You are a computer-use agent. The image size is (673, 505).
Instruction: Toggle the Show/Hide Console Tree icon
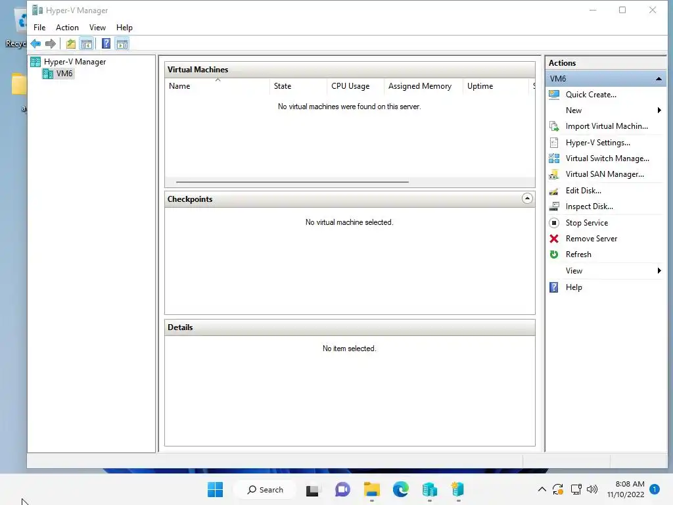(86, 44)
